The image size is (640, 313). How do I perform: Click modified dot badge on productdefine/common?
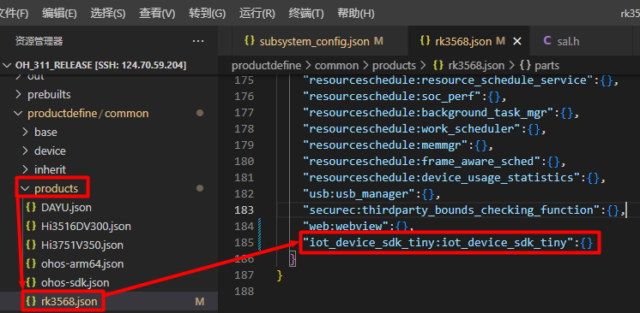coord(200,113)
